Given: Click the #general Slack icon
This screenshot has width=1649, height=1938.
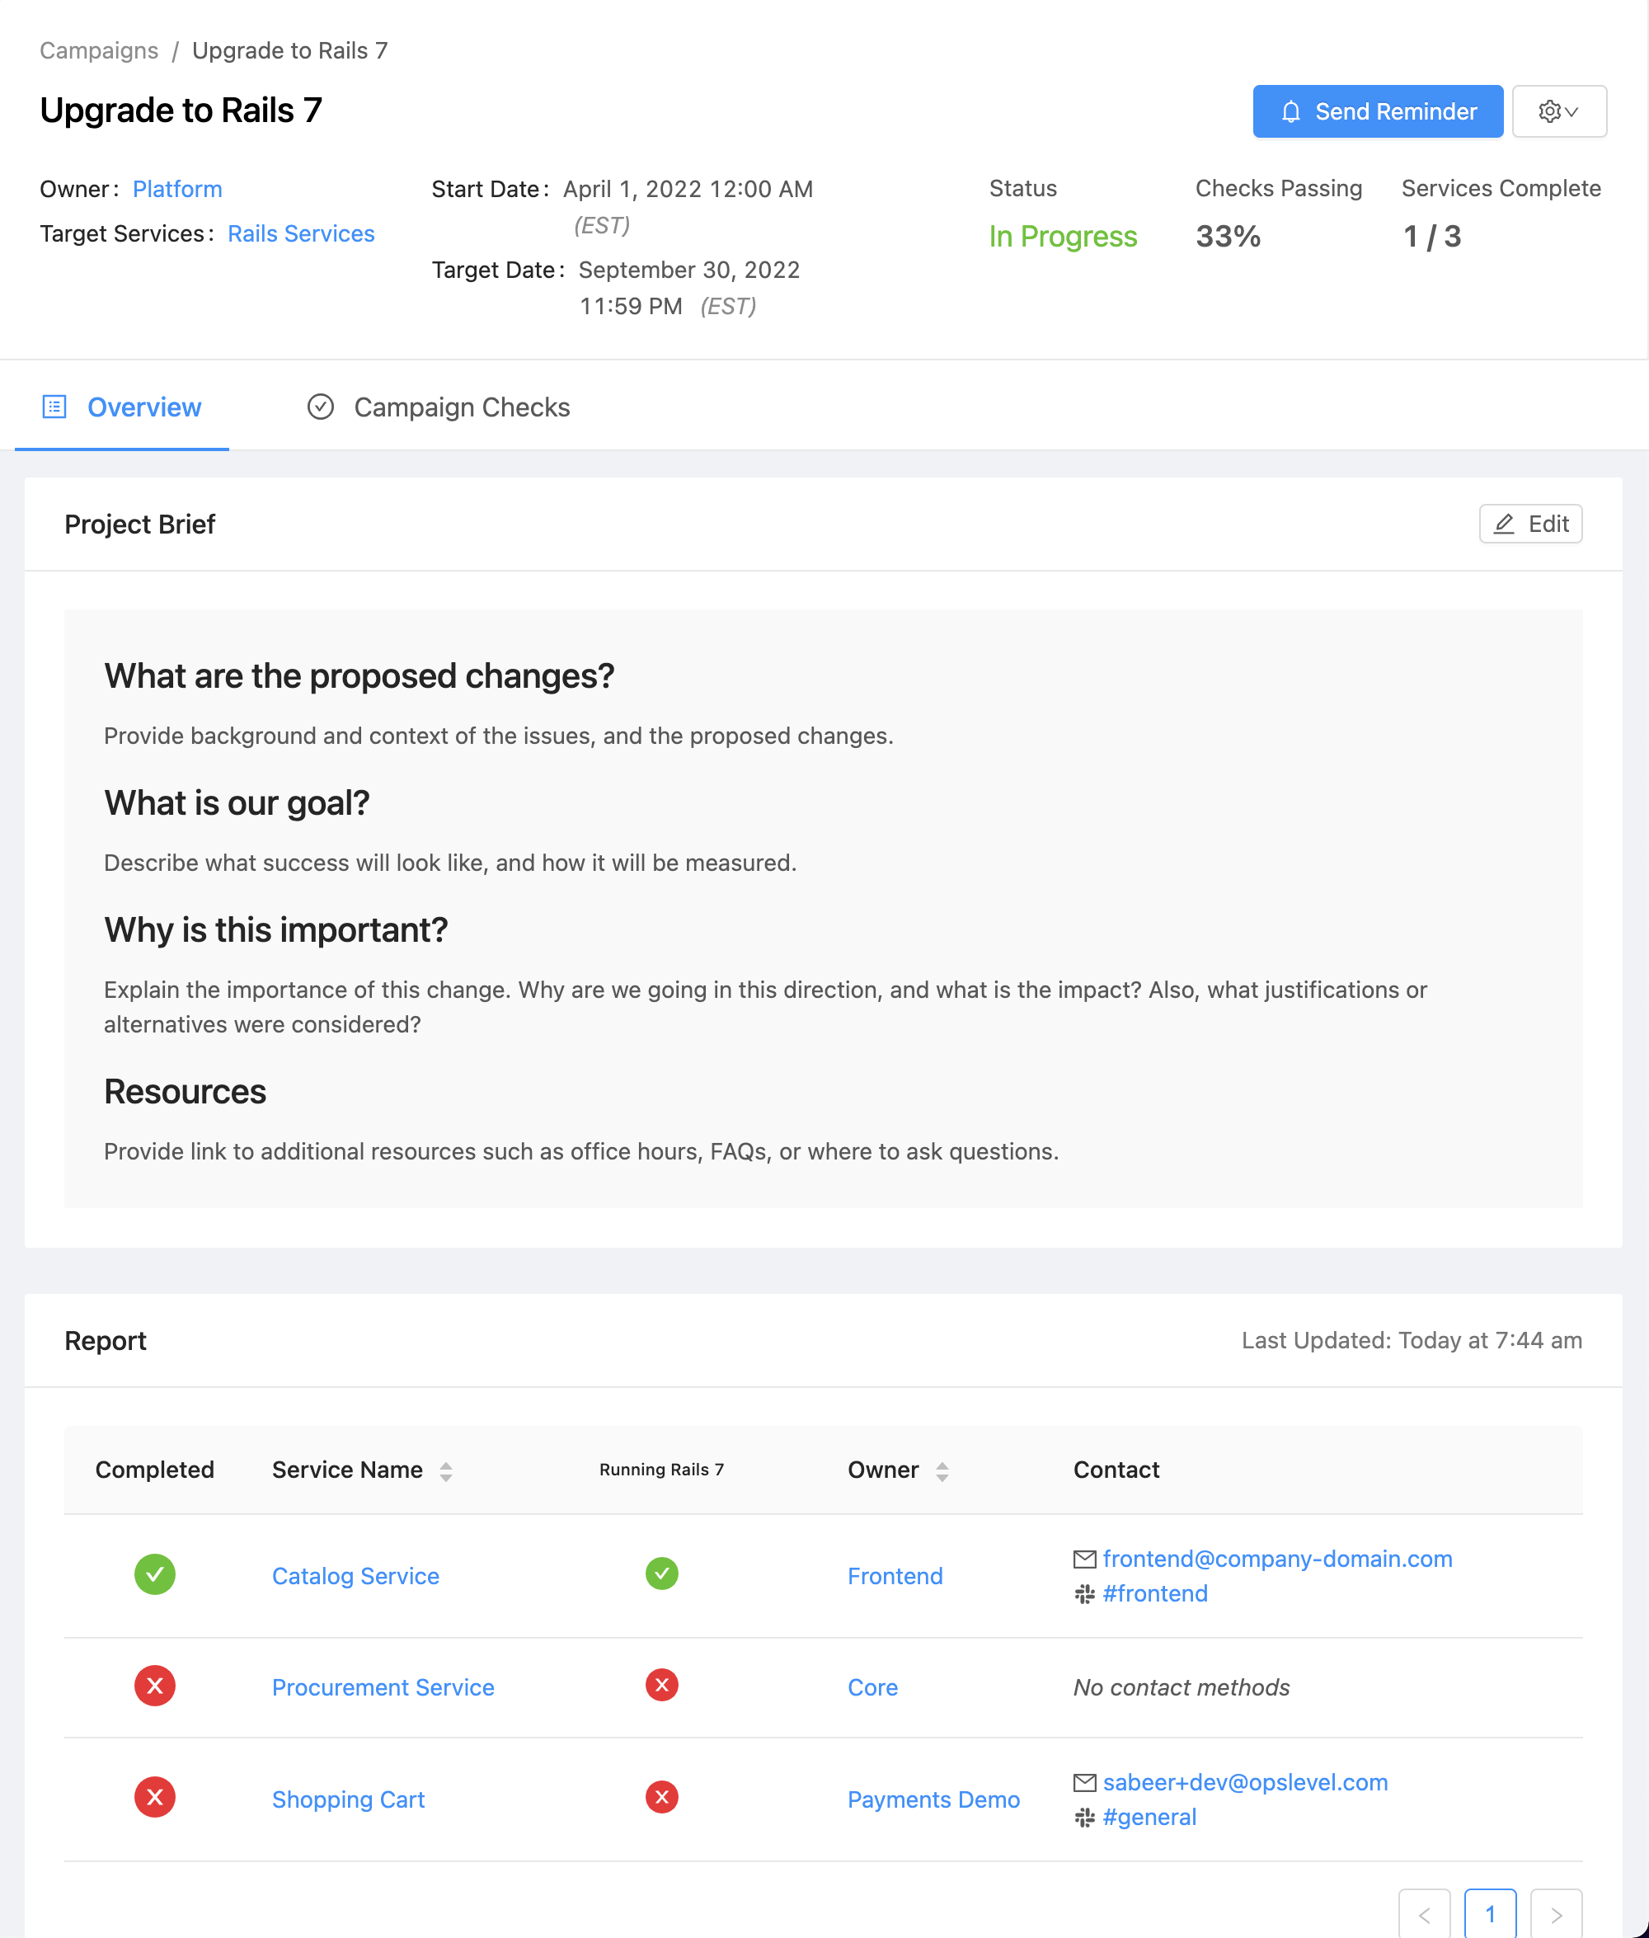Looking at the screenshot, I should (x=1084, y=1818).
